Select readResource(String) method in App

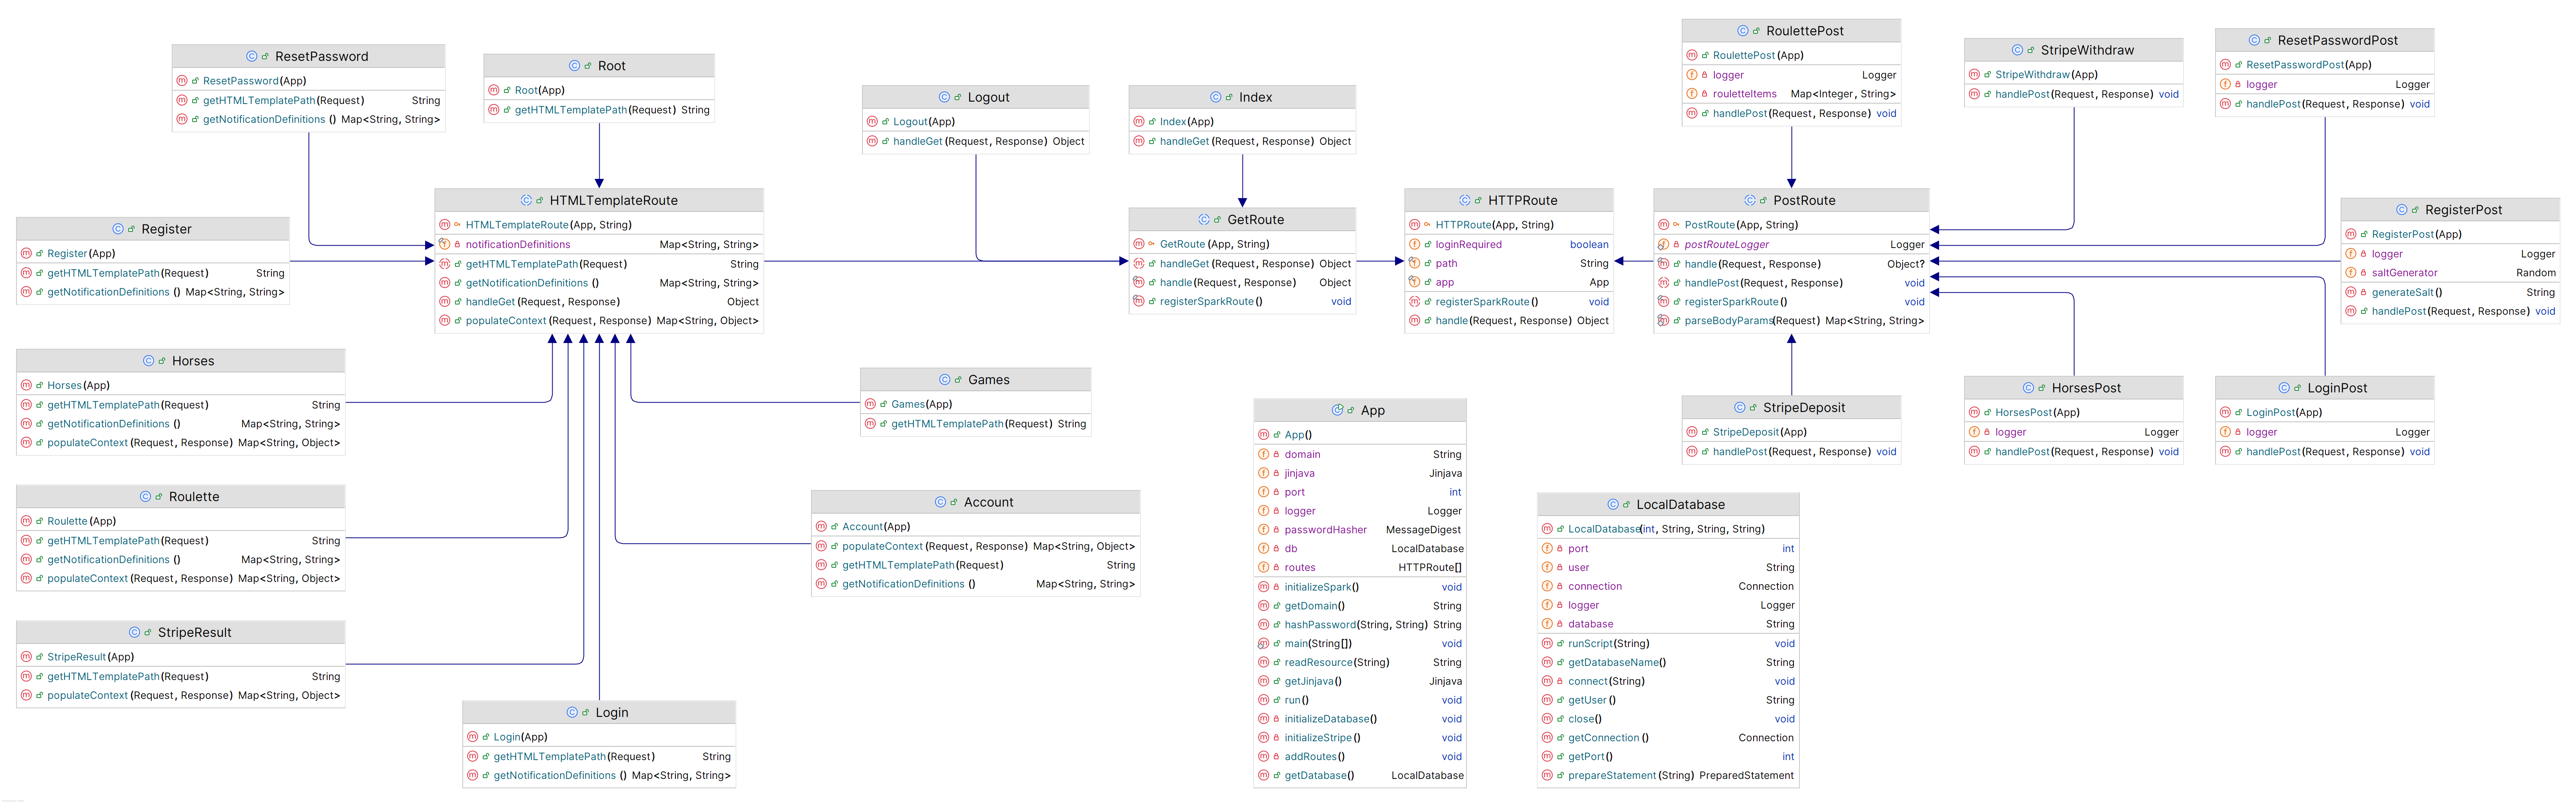(1360, 663)
